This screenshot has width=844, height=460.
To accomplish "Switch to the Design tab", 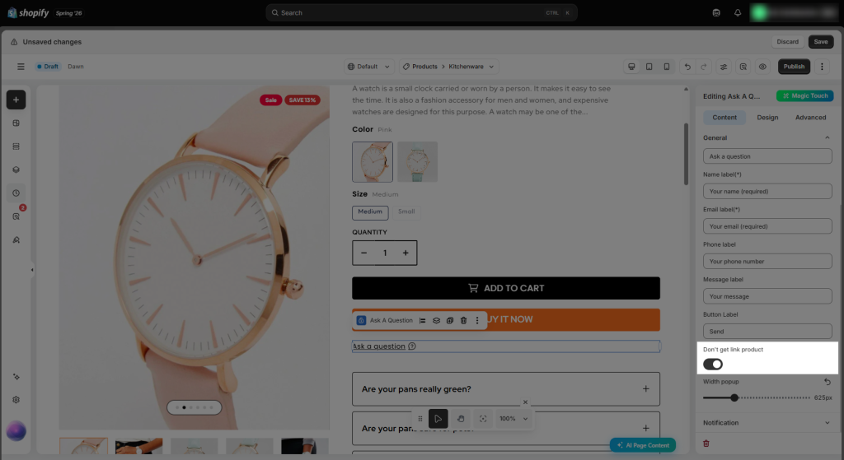I will 767,118.
